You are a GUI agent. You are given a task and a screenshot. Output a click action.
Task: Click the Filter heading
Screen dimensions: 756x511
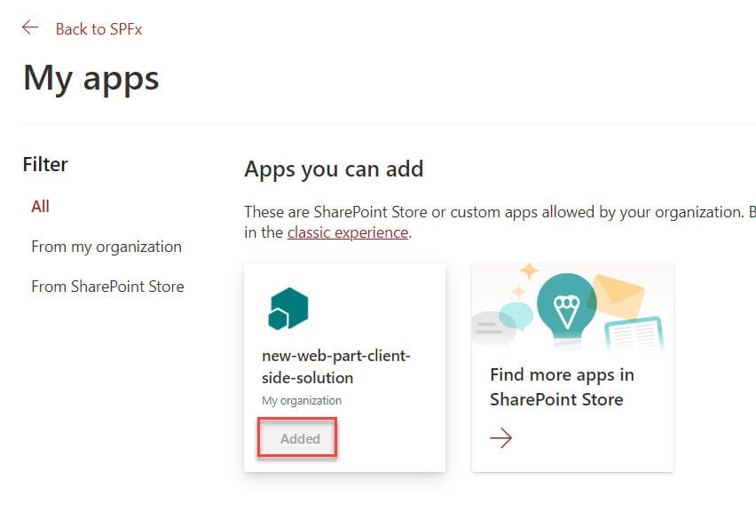pyautogui.click(x=45, y=164)
